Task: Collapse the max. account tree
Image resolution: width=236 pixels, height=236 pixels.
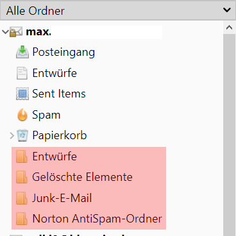Action: point(5,32)
